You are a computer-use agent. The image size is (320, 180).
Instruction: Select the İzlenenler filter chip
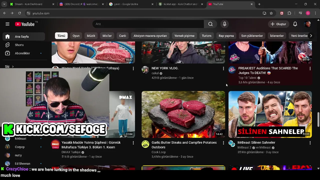pyautogui.click(x=277, y=36)
